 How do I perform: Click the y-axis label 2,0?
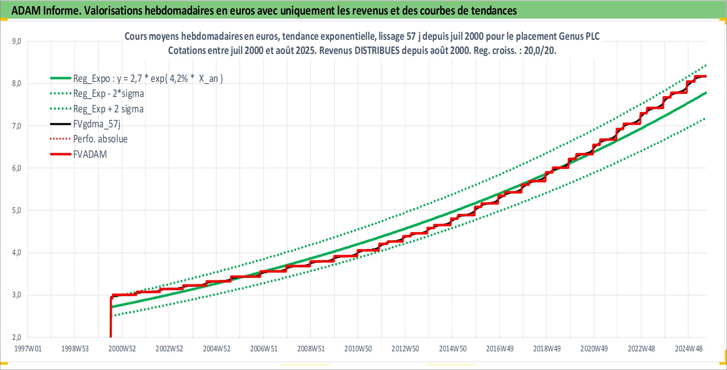tap(17, 337)
